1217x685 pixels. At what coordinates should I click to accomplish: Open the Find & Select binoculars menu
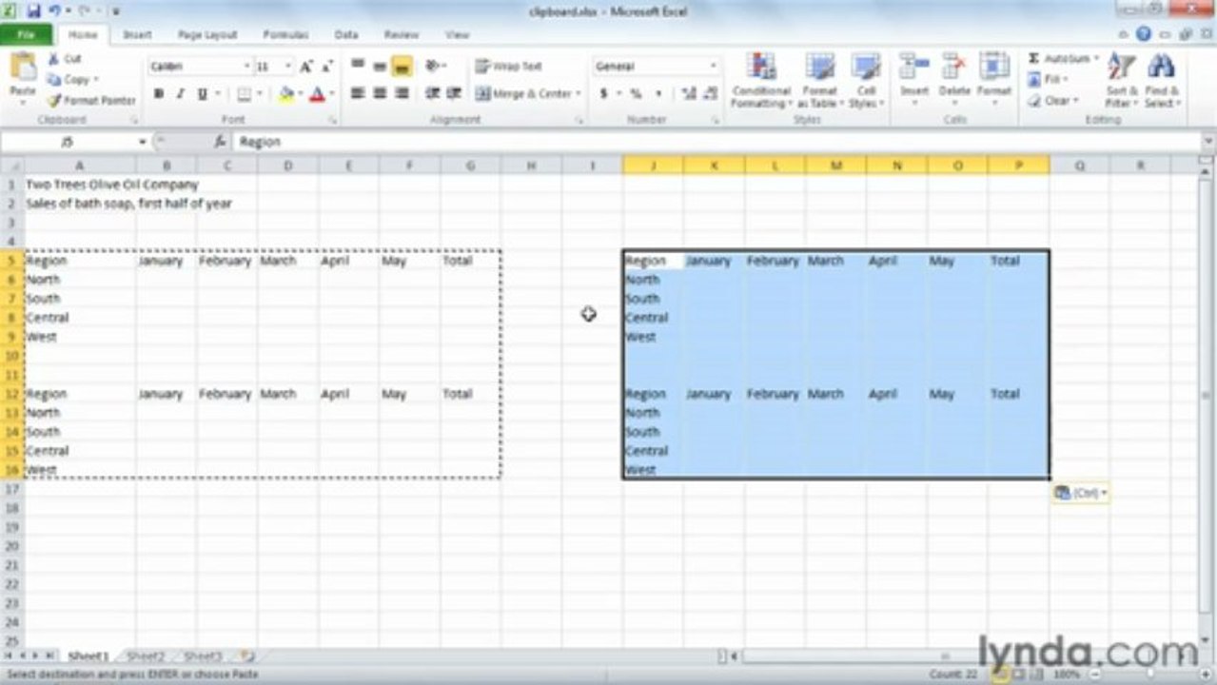point(1162,81)
